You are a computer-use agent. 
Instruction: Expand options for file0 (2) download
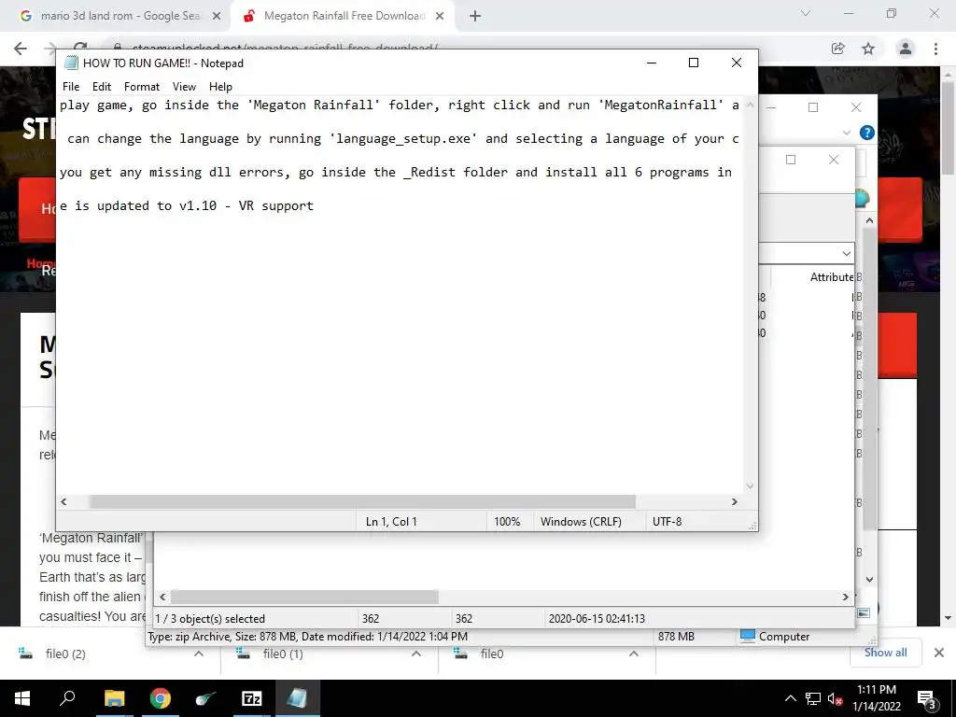click(198, 654)
